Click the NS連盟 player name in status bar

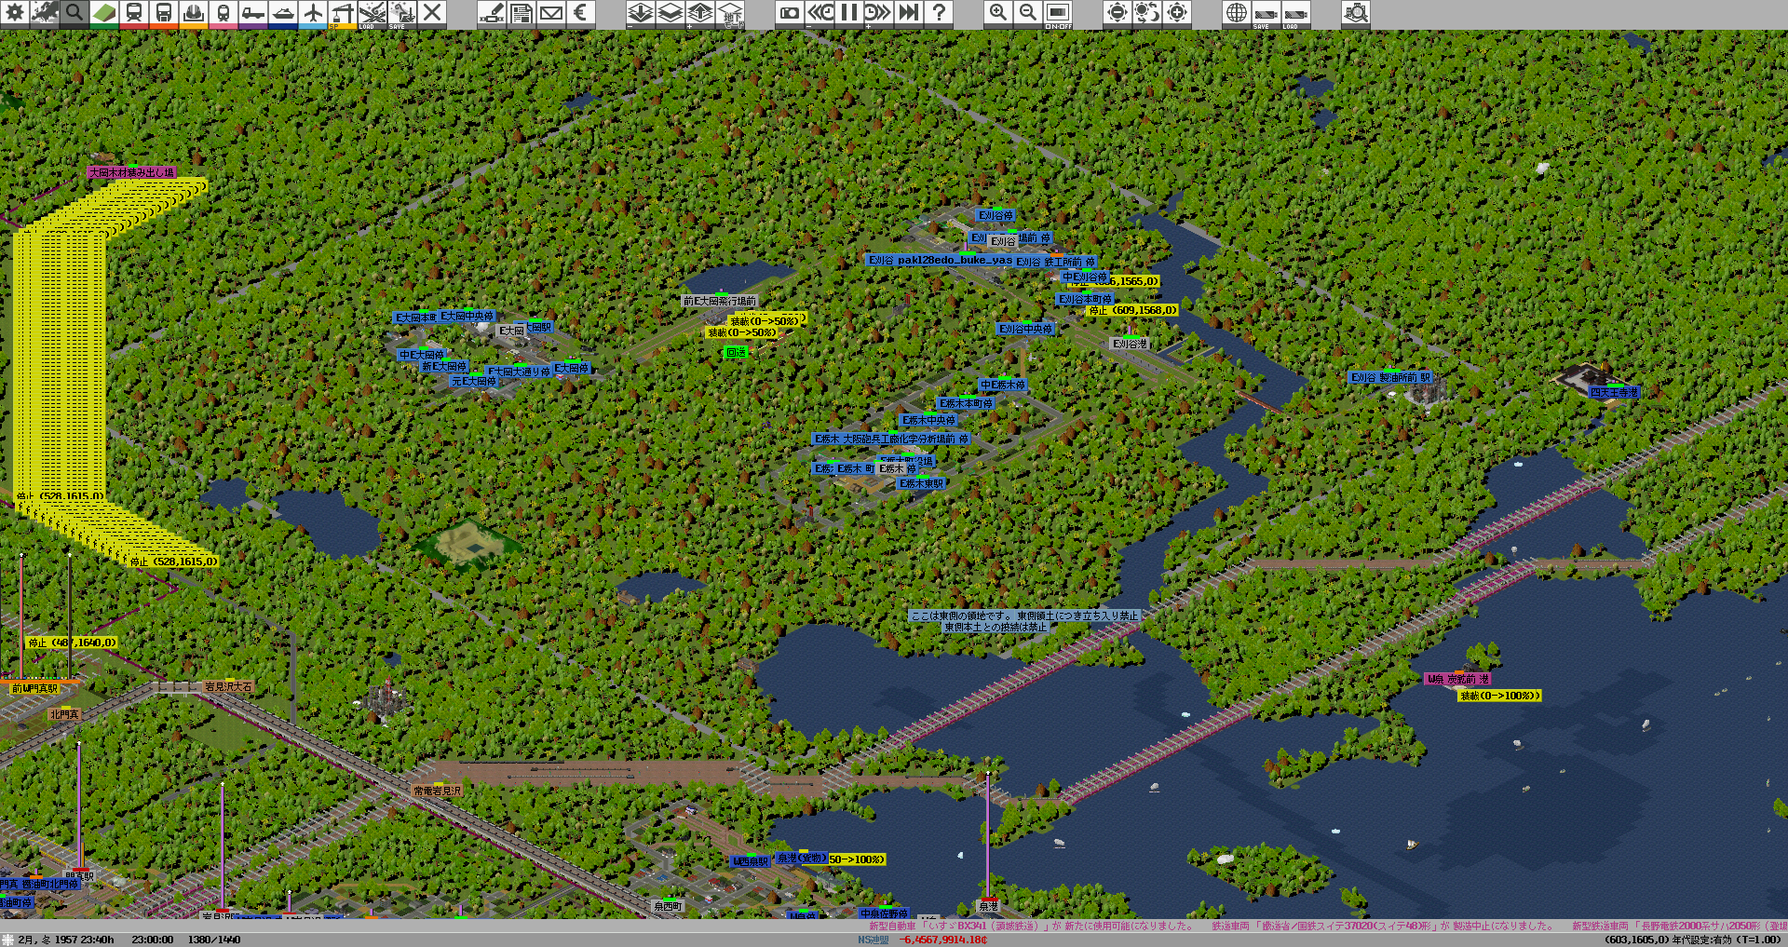(874, 940)
